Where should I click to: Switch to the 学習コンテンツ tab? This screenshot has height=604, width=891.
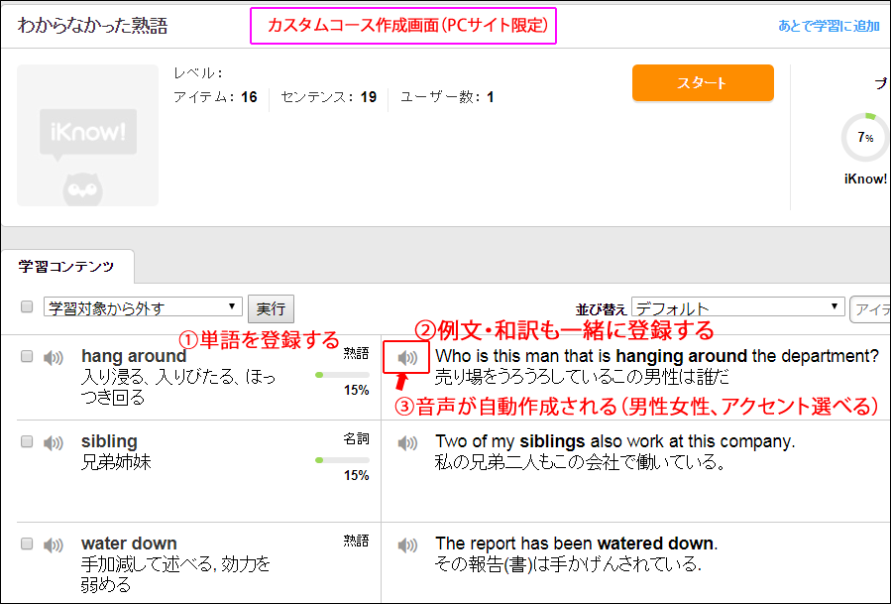[66, 267]
